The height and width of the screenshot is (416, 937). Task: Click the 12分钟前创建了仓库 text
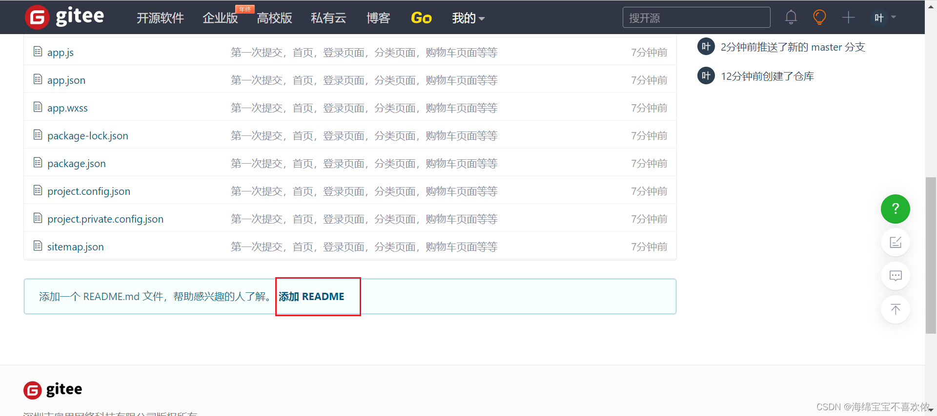pyautogui.click(x=767, y=76)
